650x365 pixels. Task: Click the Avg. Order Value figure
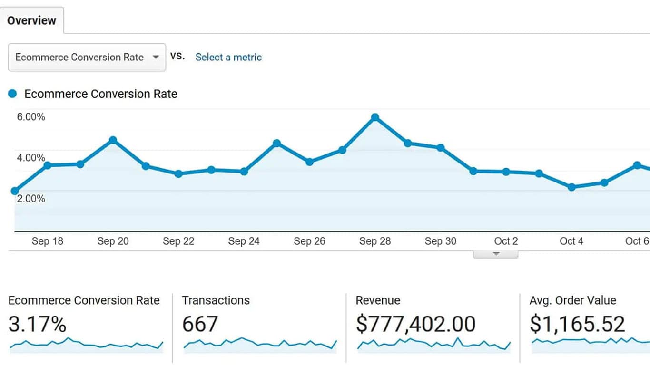[x=577, y=324]
